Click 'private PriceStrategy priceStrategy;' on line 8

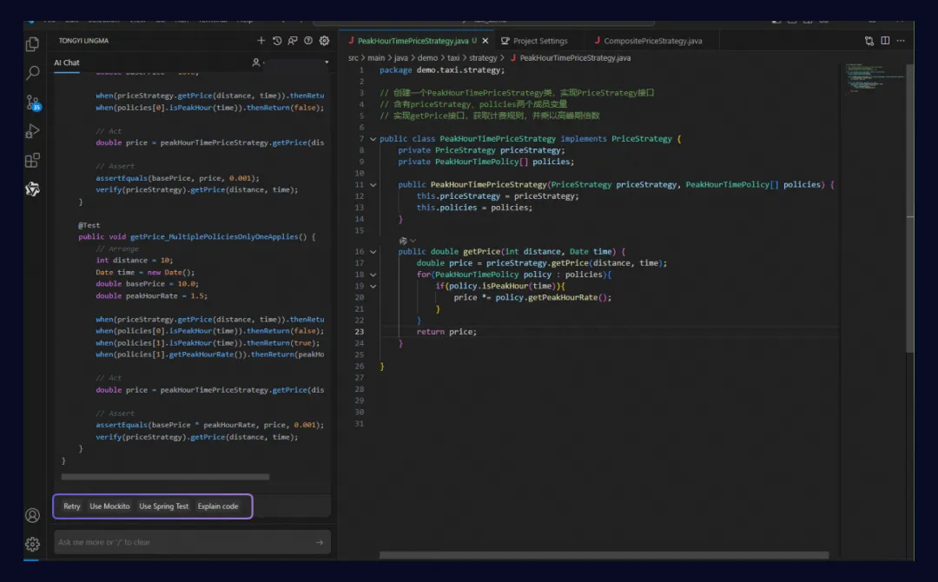click(x=481, y=150)
